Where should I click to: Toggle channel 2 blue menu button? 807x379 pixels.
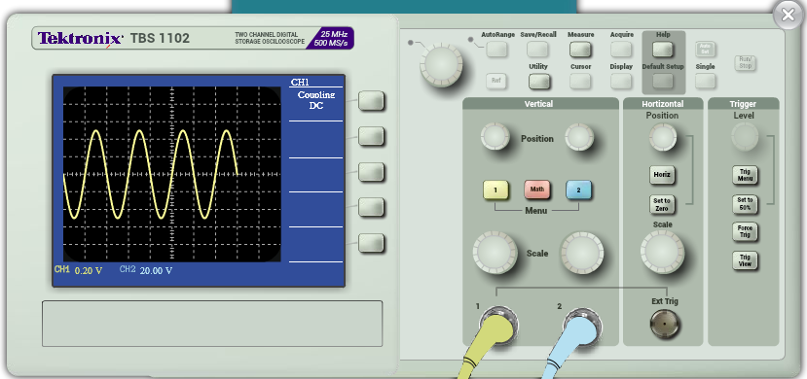tap(578, 190)
